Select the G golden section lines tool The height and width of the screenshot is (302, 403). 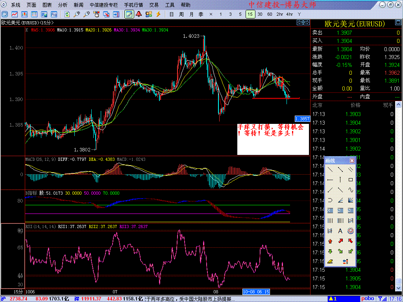click(331, 211)
